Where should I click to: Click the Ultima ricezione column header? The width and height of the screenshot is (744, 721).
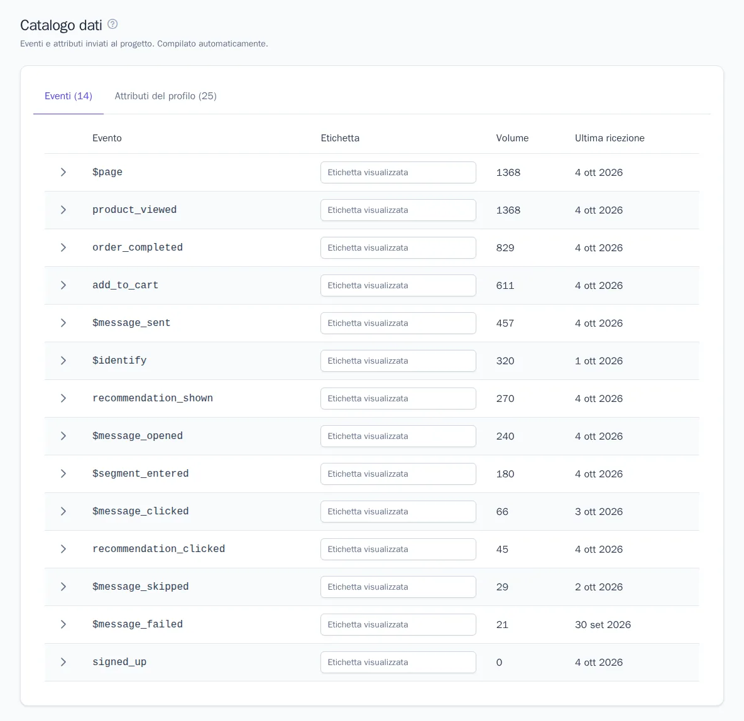[610, 138]
